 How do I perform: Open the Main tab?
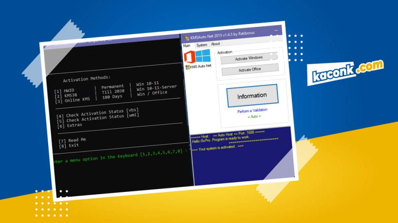coord(187,46)
